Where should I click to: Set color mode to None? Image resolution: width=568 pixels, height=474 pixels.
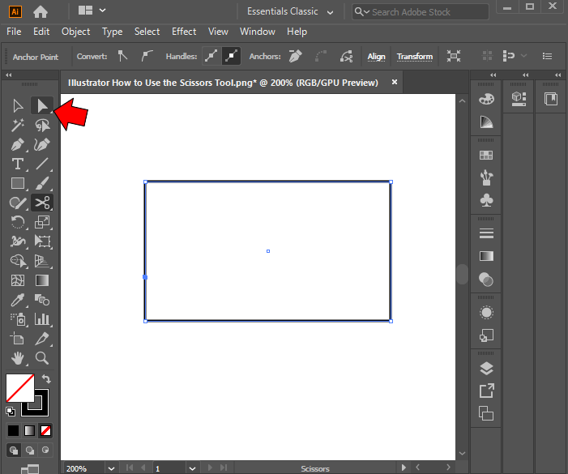click(x=46, y=430)
